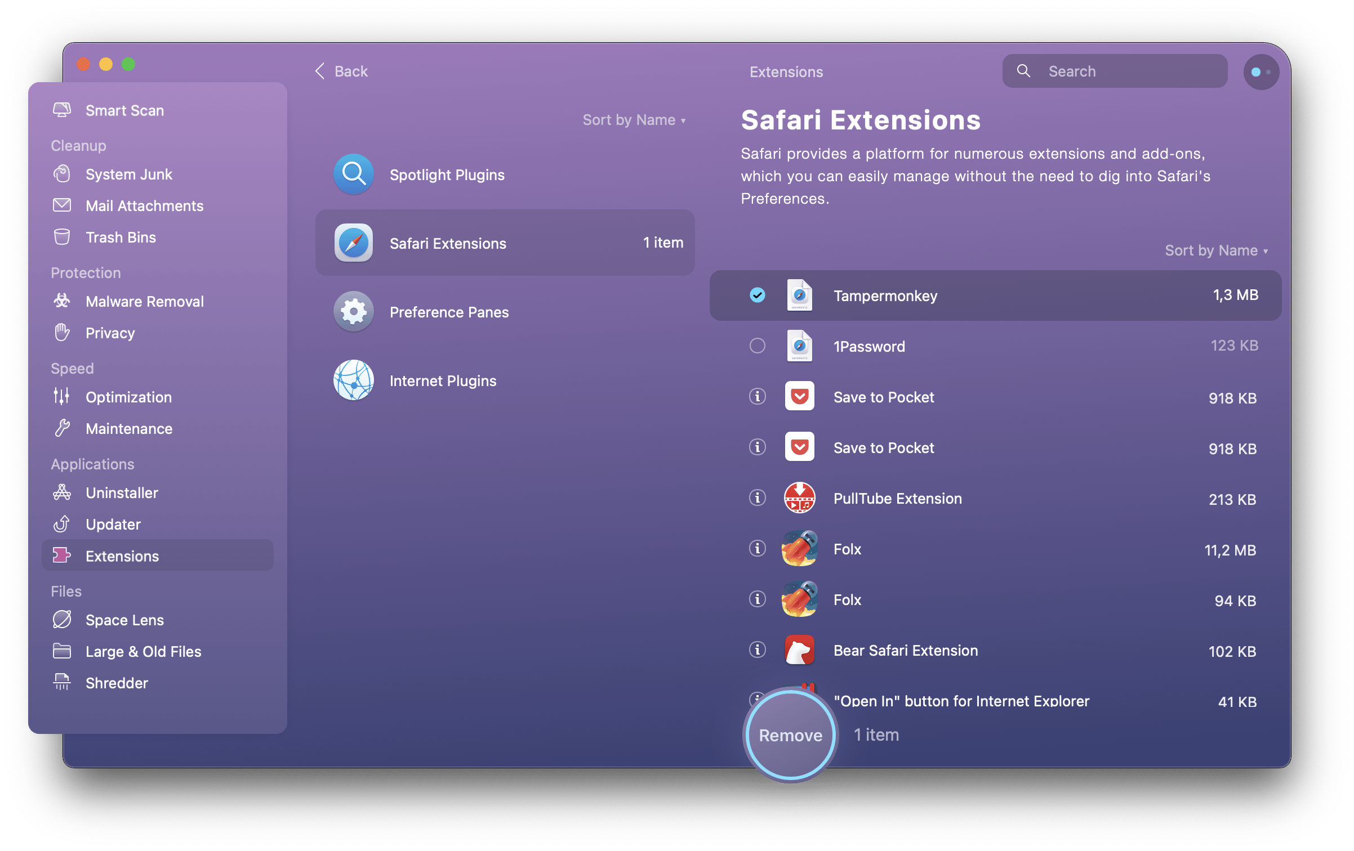This screenshot has height=851, width=1354.
Task: Click the Bear Safari Extension icon
Action: (x=800, y=650)
